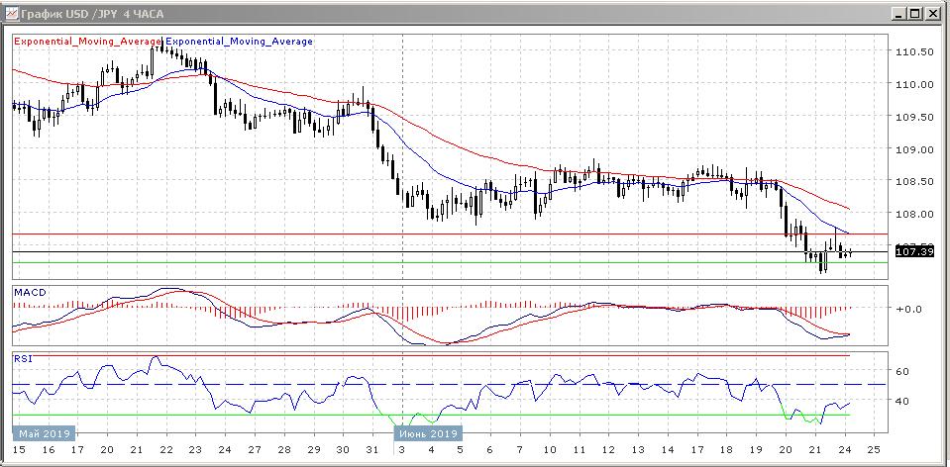Viewport: 950px width, 467px height.
Task: Click date 15 on the time axis
Action: click(x=18, y=450)
